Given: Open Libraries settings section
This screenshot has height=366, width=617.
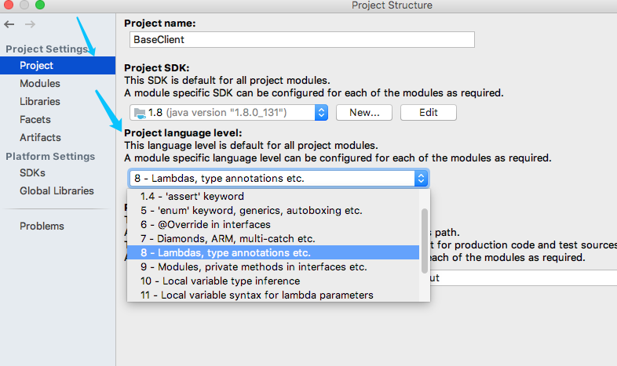Looking at the screenshot, I should click(40, 102).
